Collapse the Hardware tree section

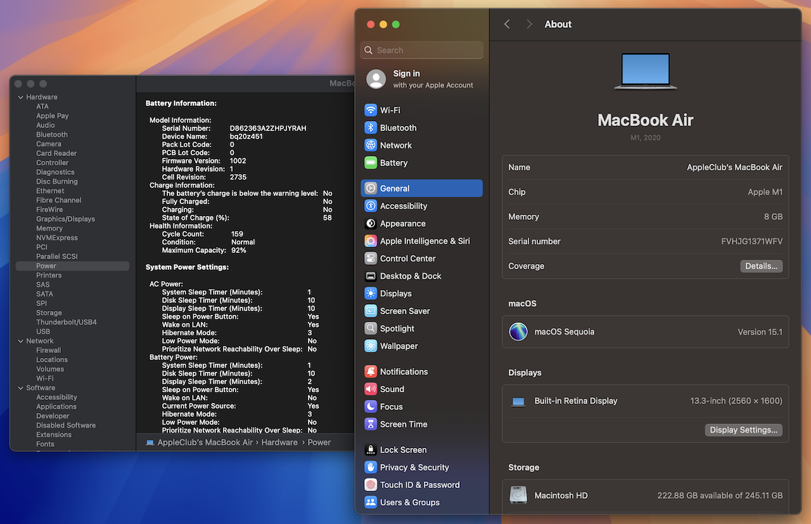tap(20, 98)
